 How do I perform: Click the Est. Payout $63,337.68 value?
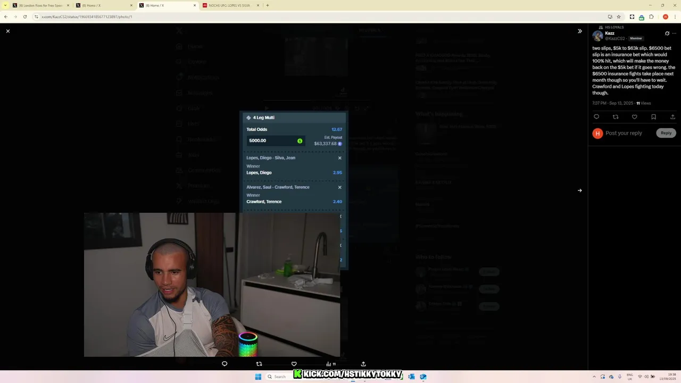325,144
